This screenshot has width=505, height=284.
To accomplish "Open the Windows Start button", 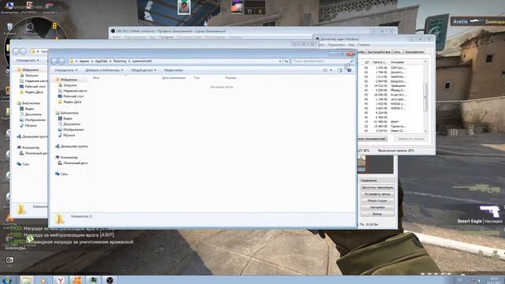I will 7,280.
